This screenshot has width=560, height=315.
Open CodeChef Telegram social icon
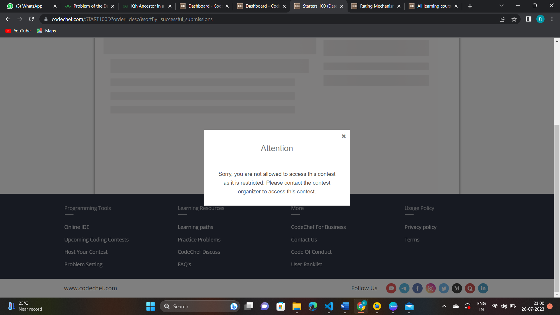coord(404,288)
